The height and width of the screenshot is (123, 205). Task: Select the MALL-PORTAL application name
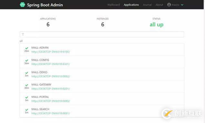[x=40, y=97]
